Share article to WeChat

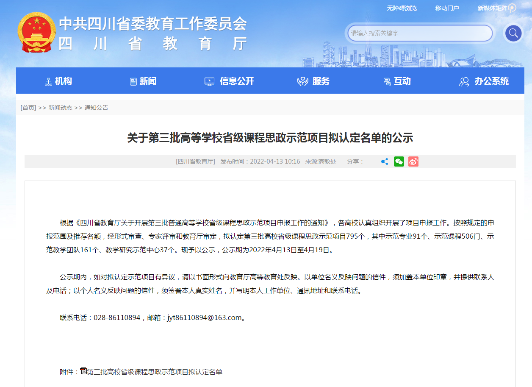click(x=399, y=161)
